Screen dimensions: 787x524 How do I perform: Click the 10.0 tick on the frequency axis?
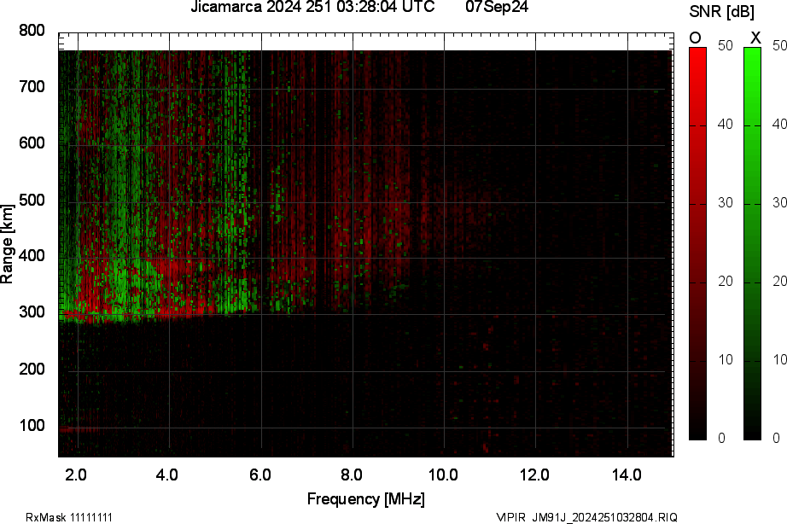pyautogui.click(x=442, y=475)
